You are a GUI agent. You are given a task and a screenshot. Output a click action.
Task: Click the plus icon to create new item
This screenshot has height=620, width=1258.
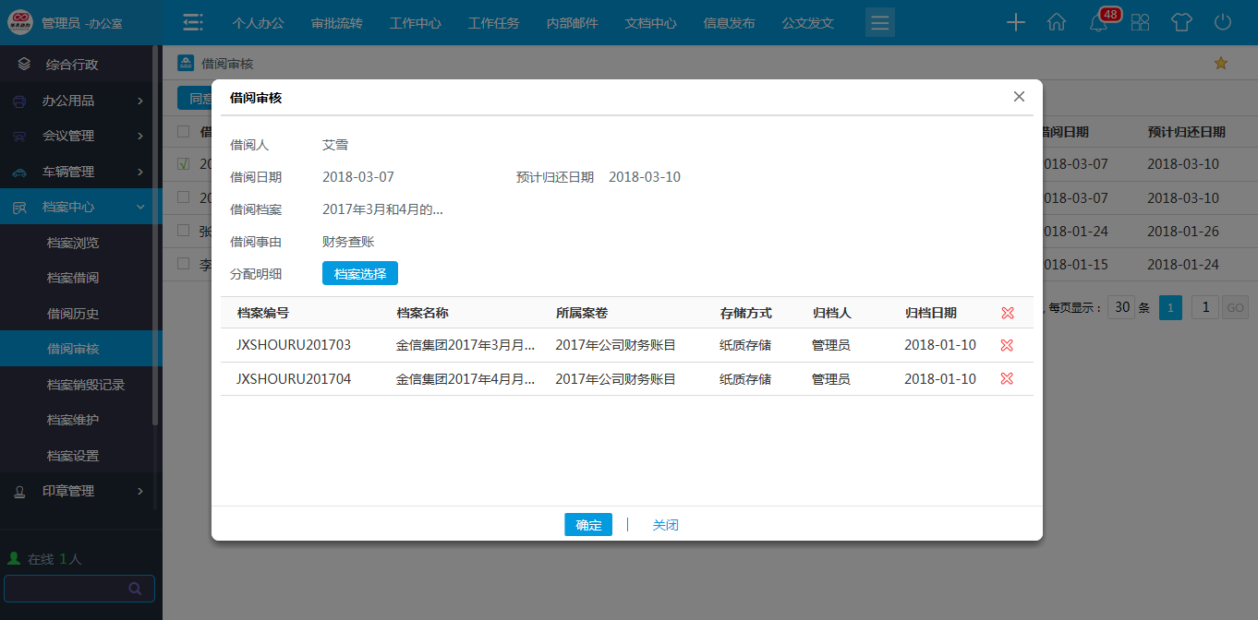[1015, 21]
